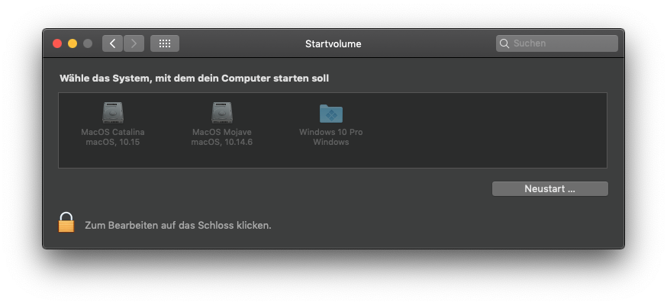Minimize the Startvolume window
Image resolution: width=667 pixels, height=305 pixels.
(x=72, y=43)
